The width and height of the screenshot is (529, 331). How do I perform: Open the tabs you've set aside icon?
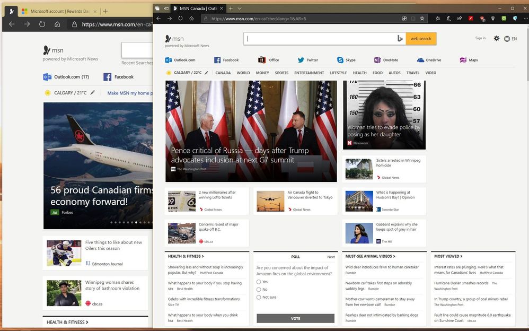click(157, 8)
